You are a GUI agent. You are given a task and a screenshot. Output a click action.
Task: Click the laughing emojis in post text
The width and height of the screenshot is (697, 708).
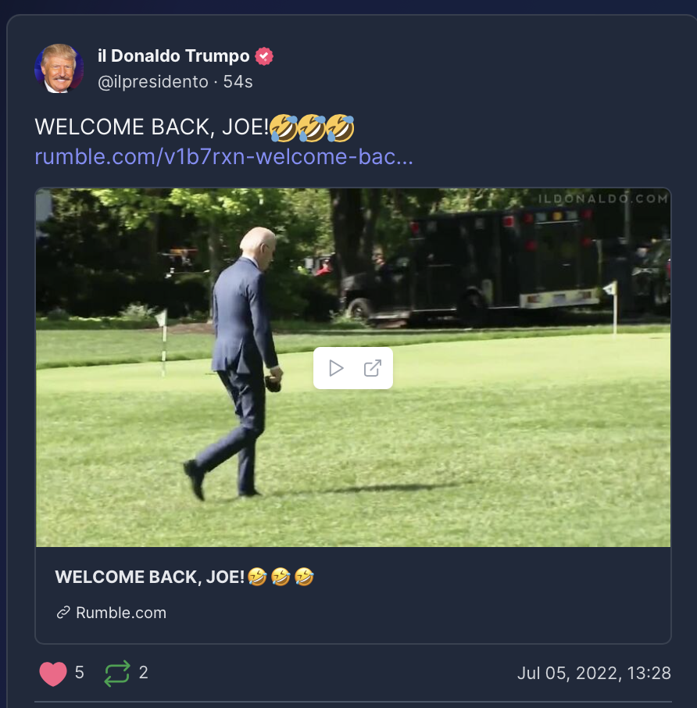(312, 128)
